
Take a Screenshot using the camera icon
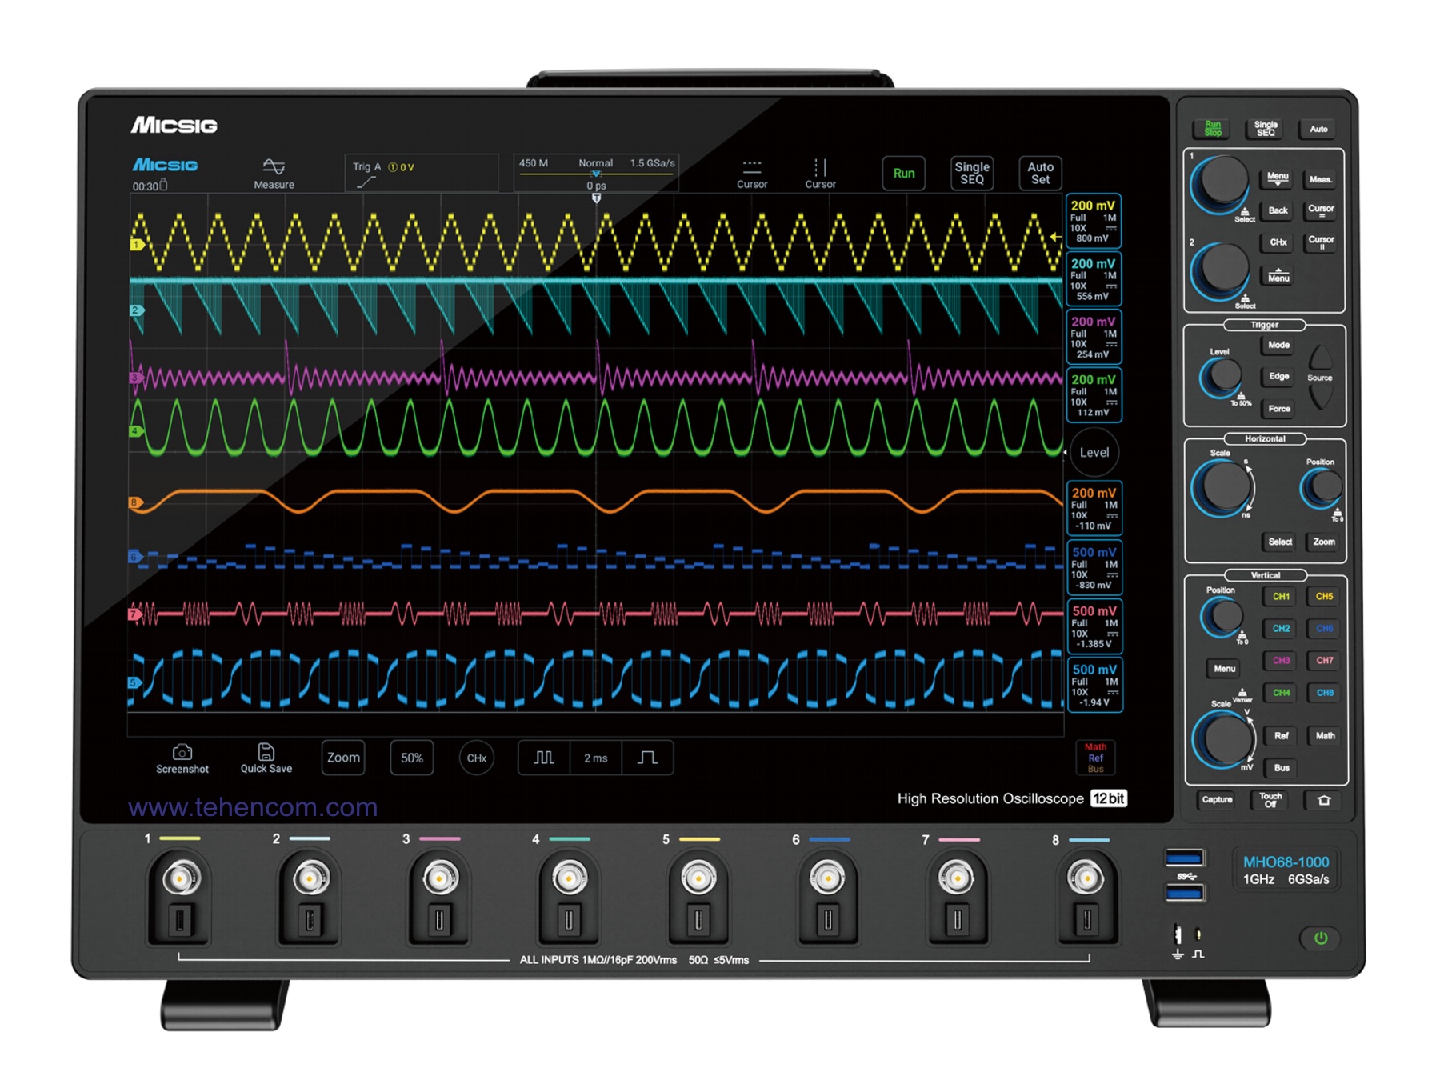182,758
